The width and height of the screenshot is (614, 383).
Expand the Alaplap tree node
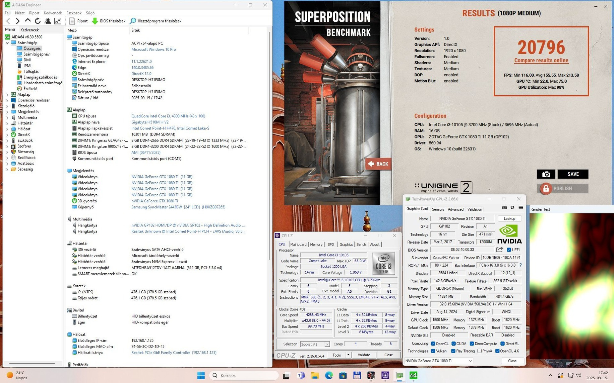point(7,95)
